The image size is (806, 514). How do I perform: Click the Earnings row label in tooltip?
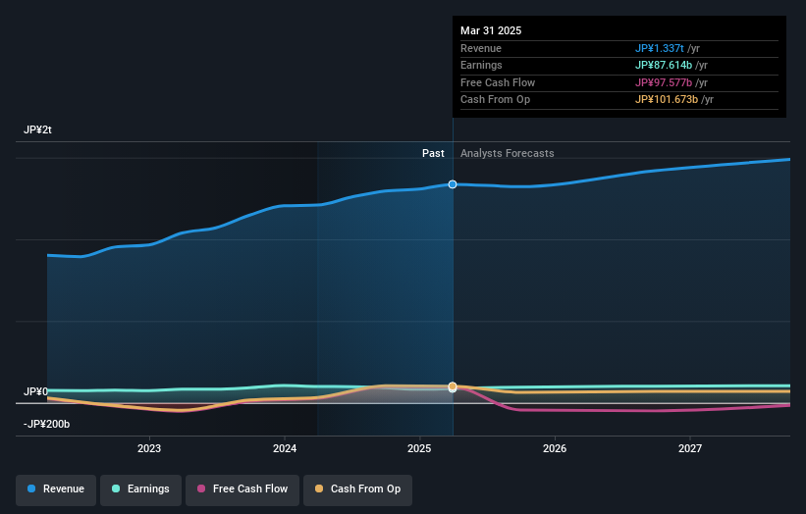click(x=481, y=65)
